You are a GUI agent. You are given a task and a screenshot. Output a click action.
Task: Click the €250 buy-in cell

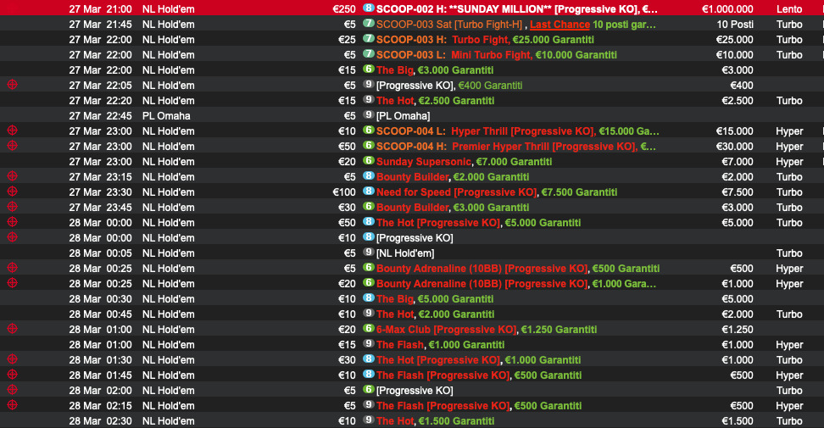[x=344, y=9]
